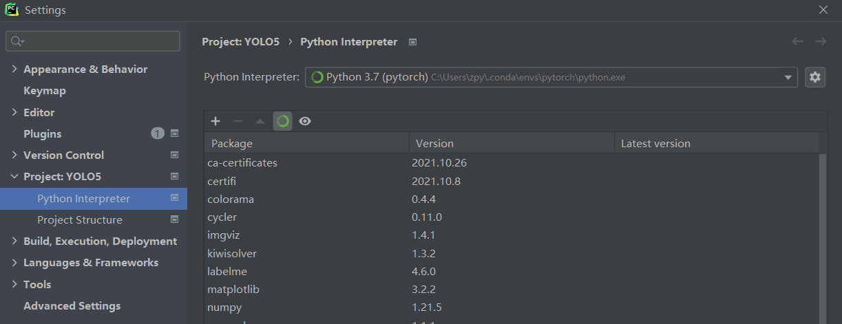This screenshot has height=324, width=842.
Task: Click the PyCharm logo in the title bar
Action: click(12, 10)
